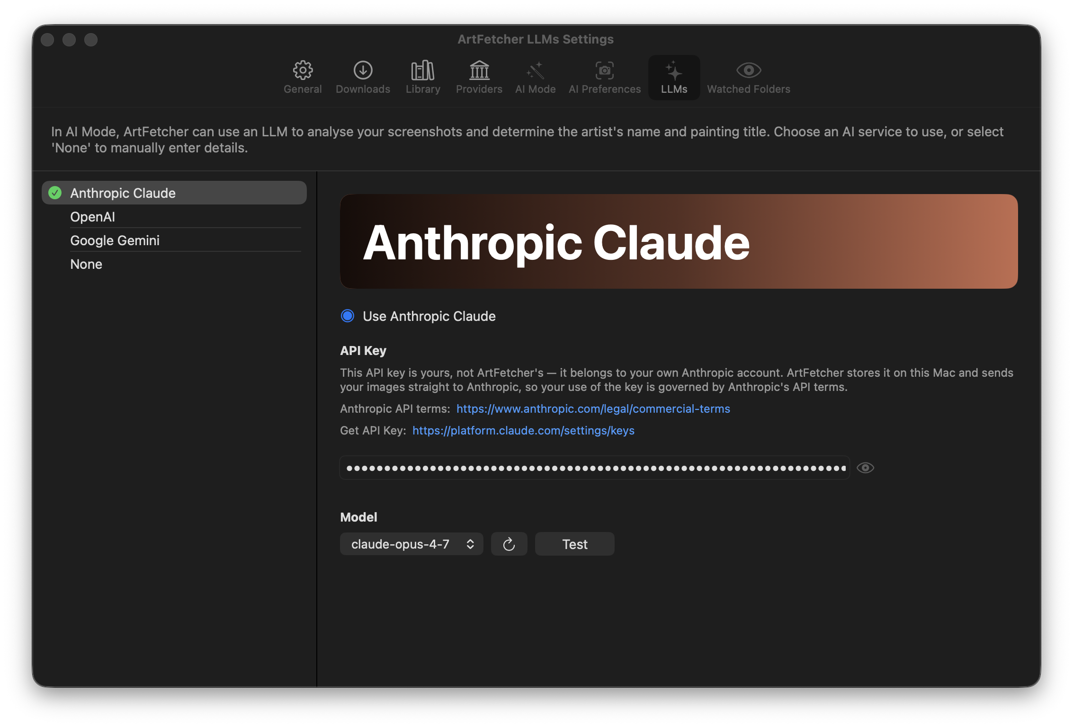Switch to the Providers tab
The image size is (1073, 727).
479,78
